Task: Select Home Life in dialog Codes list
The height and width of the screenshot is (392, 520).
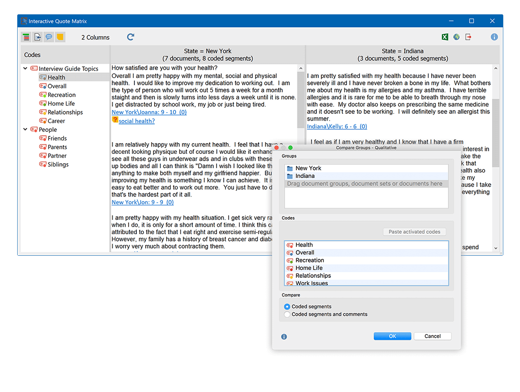Action: pos(366,268)
